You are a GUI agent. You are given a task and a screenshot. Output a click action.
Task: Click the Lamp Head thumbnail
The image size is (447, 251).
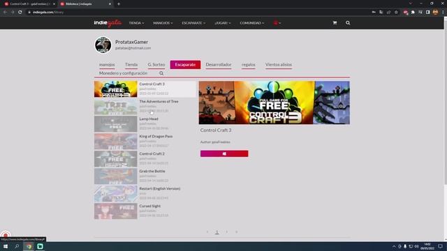tap(116, 124)
